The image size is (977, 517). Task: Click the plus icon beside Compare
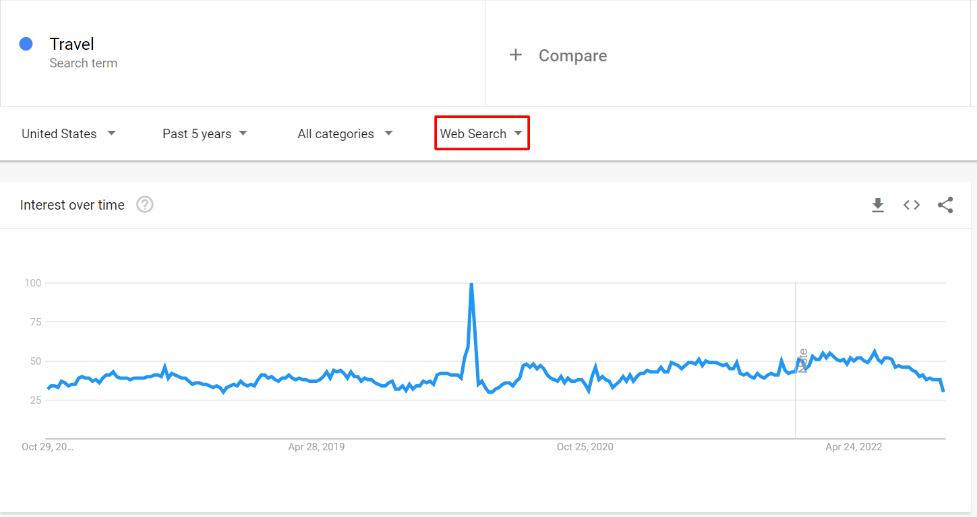[x=516, y=55]
